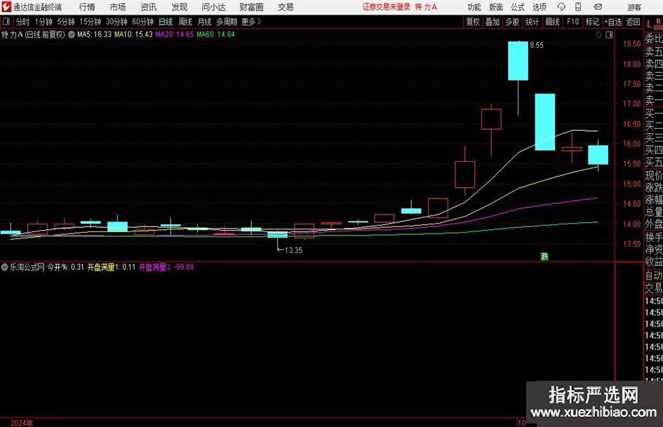Switch to the 日线 daily period
Image resolution: width=663 pixels, height=427 pixels.
pyautogui.click(x=165, y=22)
